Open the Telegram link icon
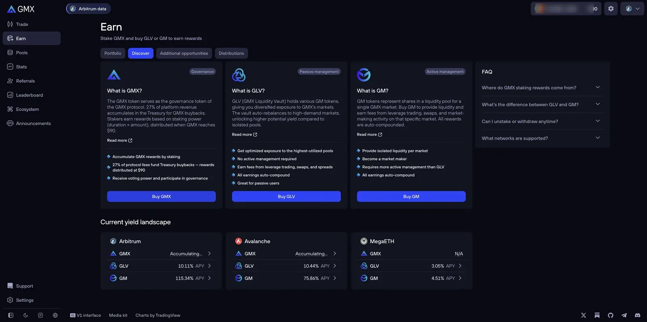The height and width of the screenshot is (322, 647). [x=624, y=315]
